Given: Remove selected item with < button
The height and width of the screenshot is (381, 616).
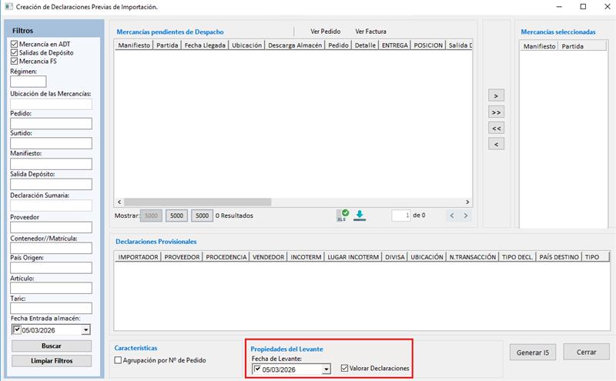Looking at the screenshot, I should tap(497, 144).
